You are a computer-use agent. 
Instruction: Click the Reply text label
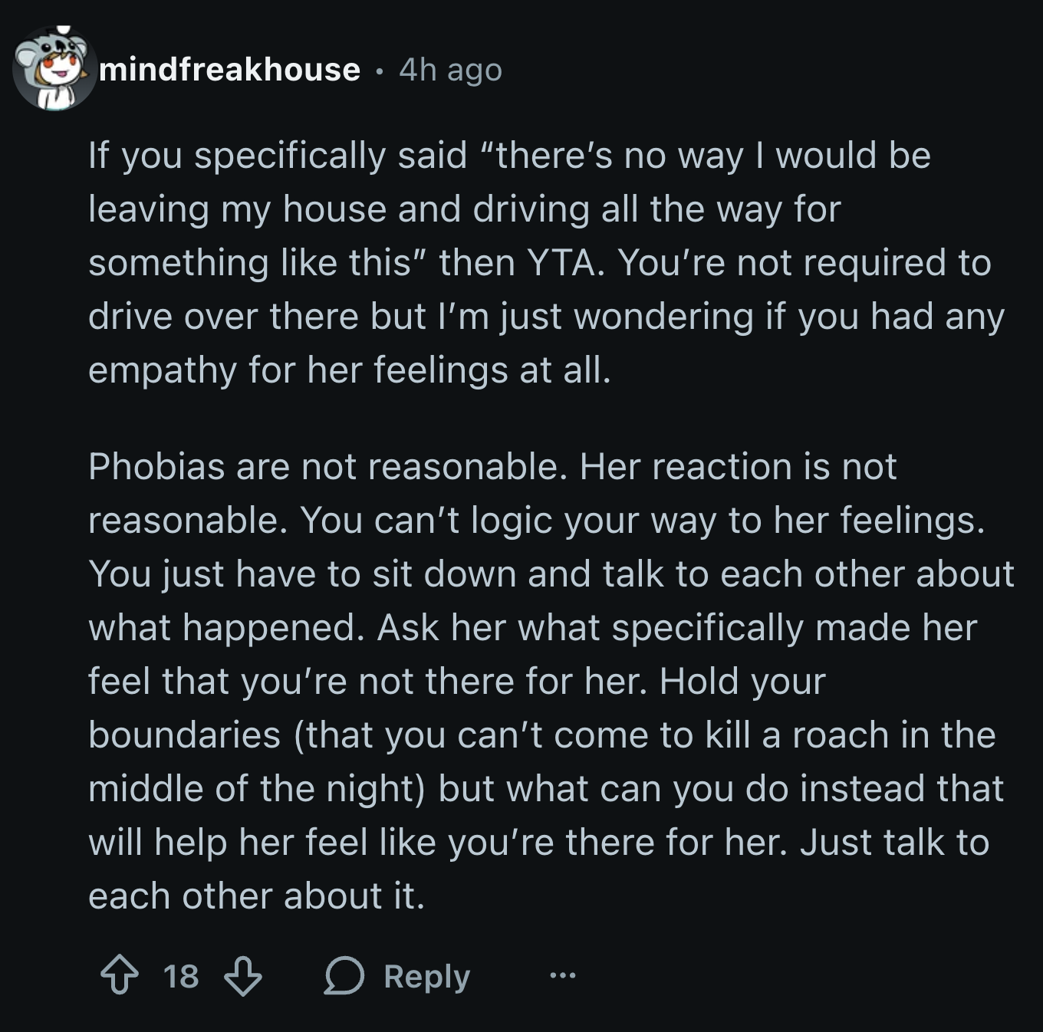pyautogui.click(x=426, y=977)
